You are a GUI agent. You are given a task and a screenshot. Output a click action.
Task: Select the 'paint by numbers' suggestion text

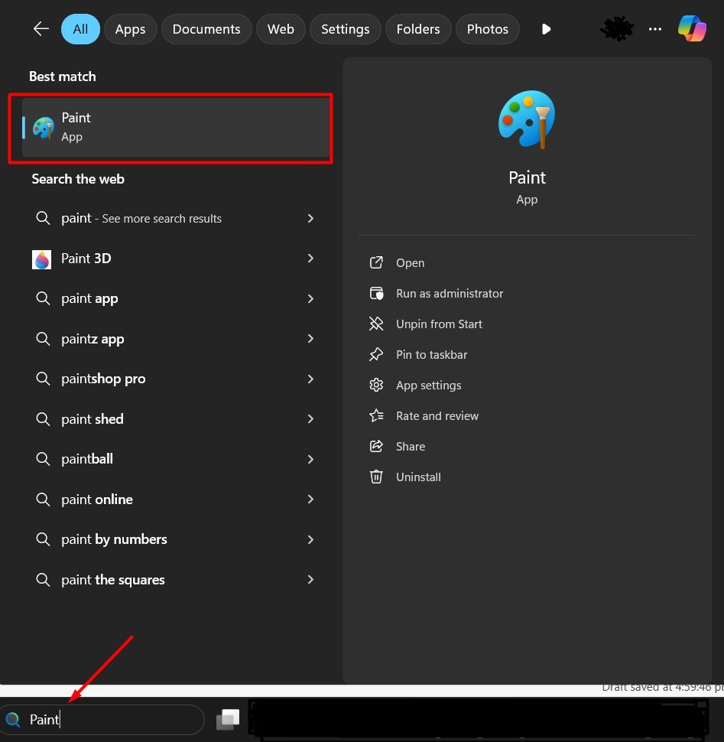pos(114,539)
